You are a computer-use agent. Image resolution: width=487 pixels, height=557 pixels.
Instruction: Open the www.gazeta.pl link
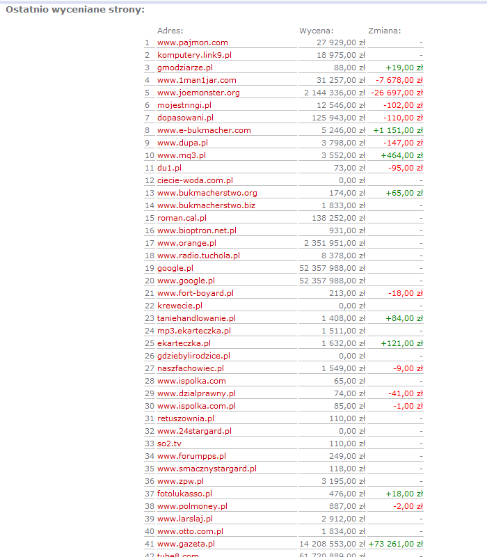click(x=186, y=544)
